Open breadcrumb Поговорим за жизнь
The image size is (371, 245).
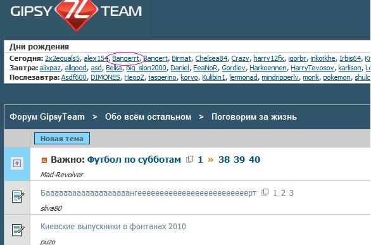click(254, 117)
